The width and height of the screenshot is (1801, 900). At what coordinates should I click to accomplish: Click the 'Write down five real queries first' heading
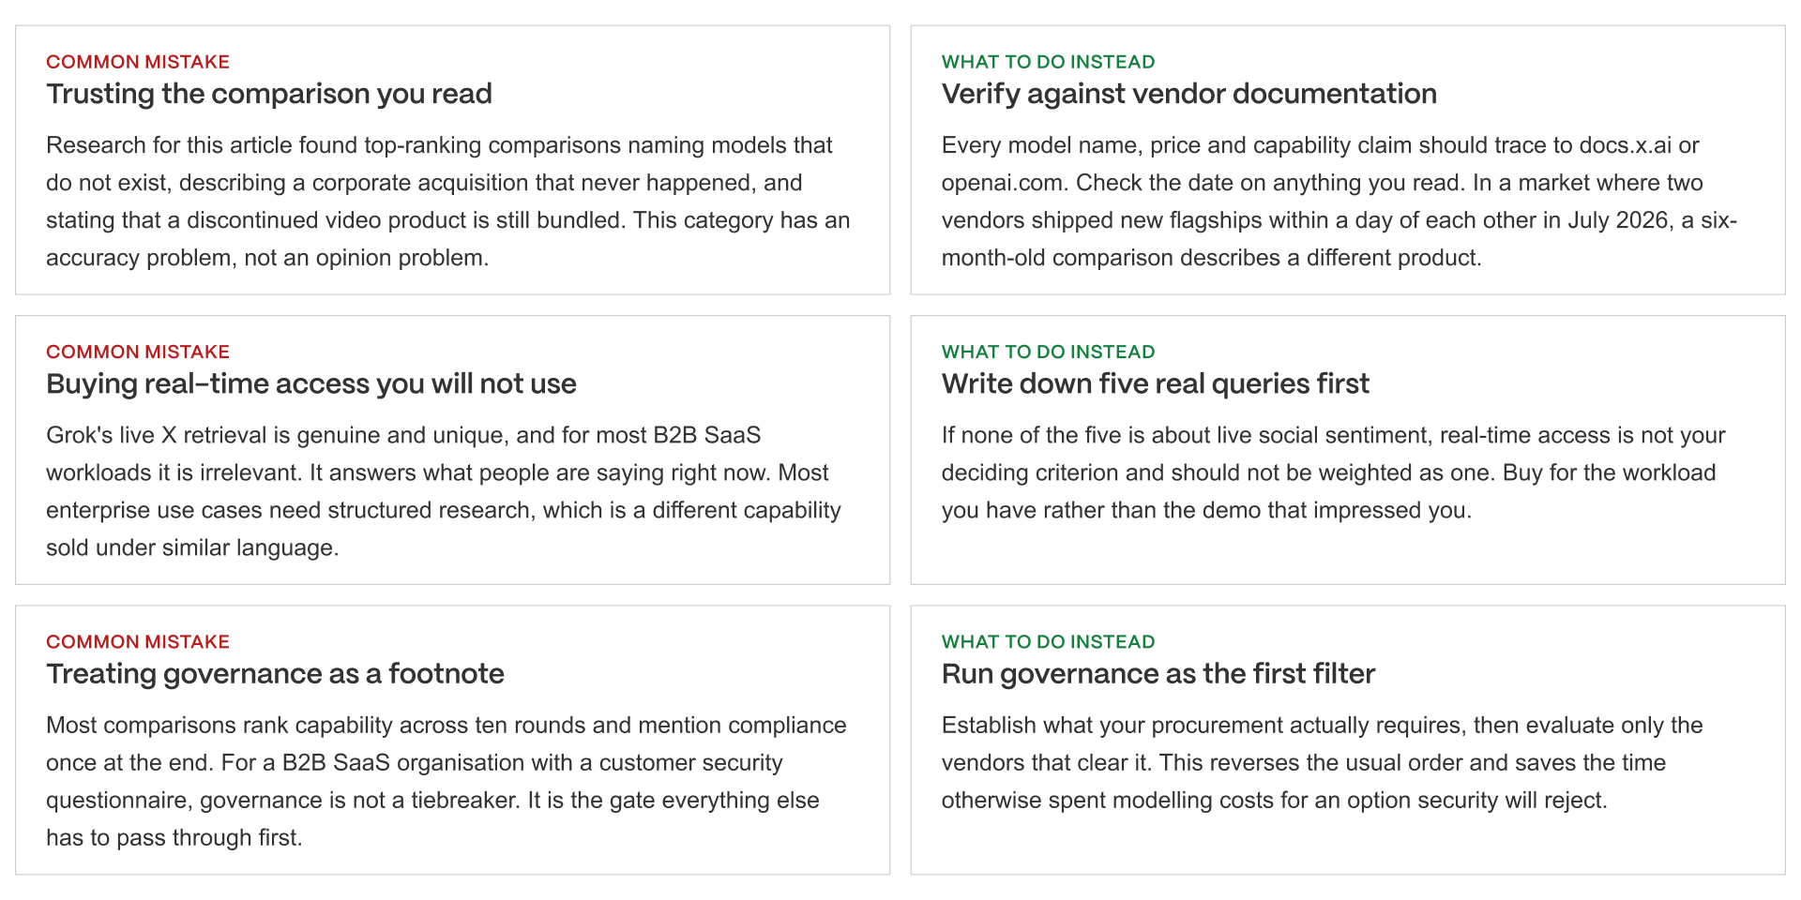(1155, 383)
